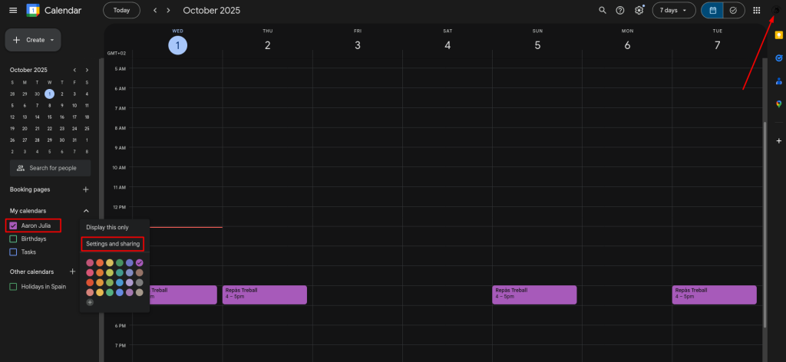
Task: Open the Settings gear menu
Action: (x=639, y=10)
